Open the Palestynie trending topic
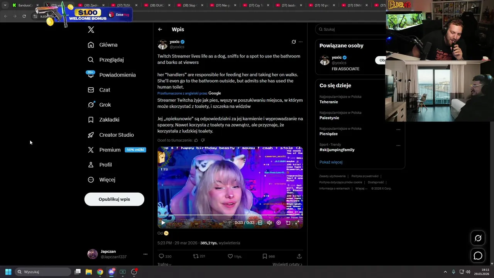494x278 pixels. tap(329, 118)
